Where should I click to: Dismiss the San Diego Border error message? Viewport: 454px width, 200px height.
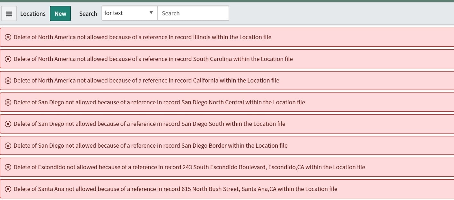(x=8, y=145)
